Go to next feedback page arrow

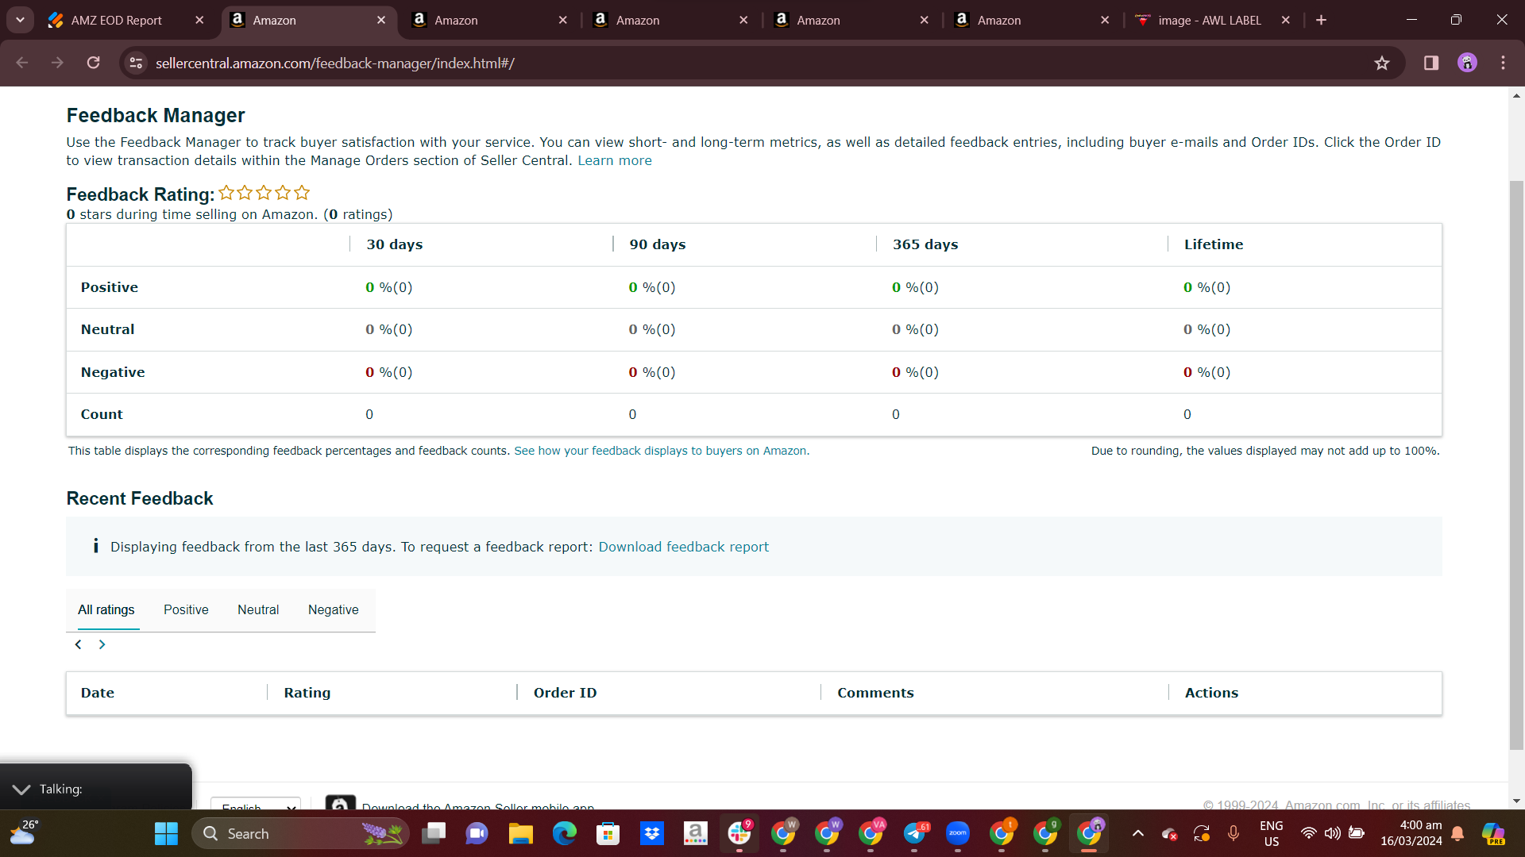(102, 644)
